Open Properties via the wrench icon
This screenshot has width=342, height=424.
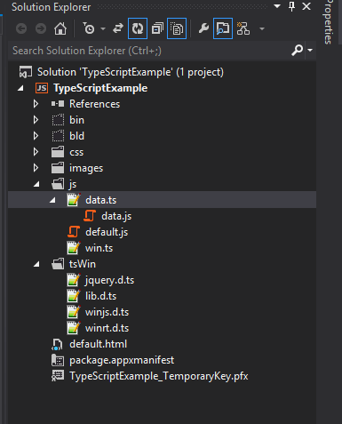click(x=203, y=28)
